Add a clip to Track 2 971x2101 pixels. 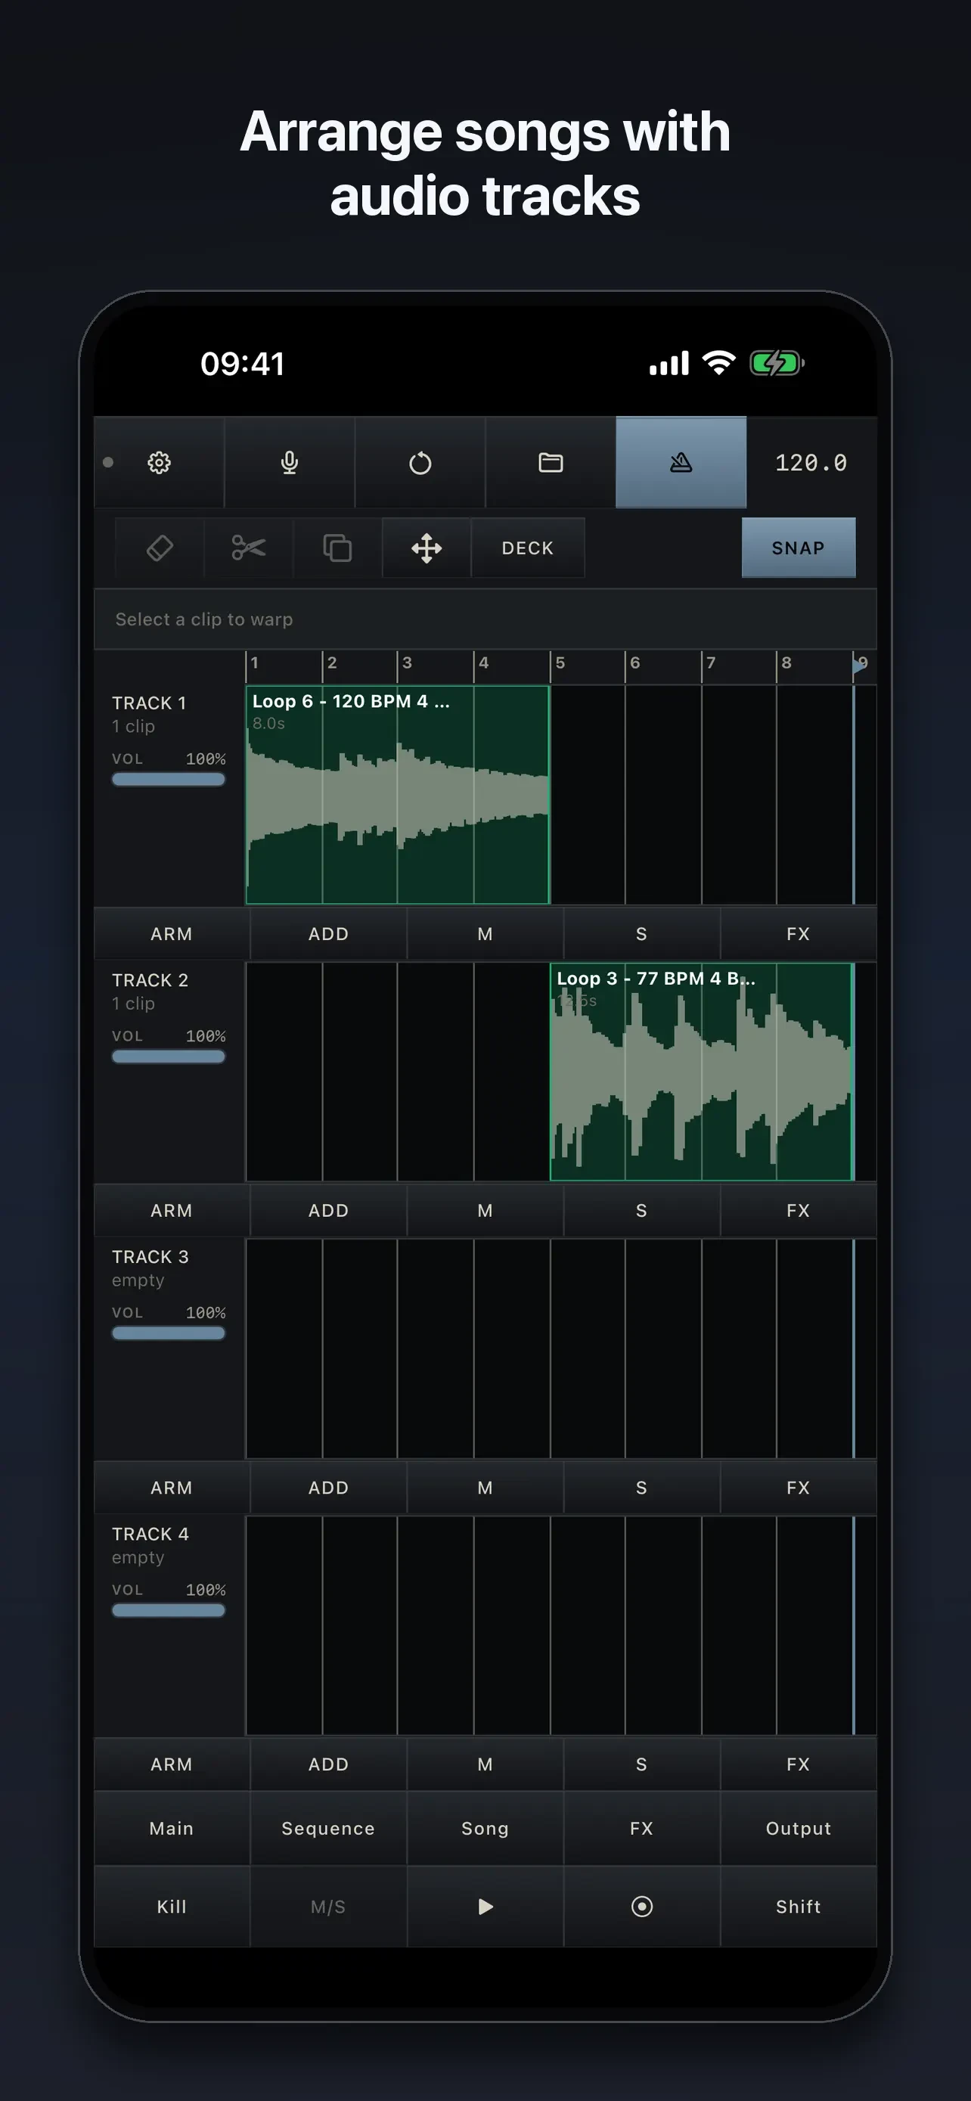[328, 1210]
